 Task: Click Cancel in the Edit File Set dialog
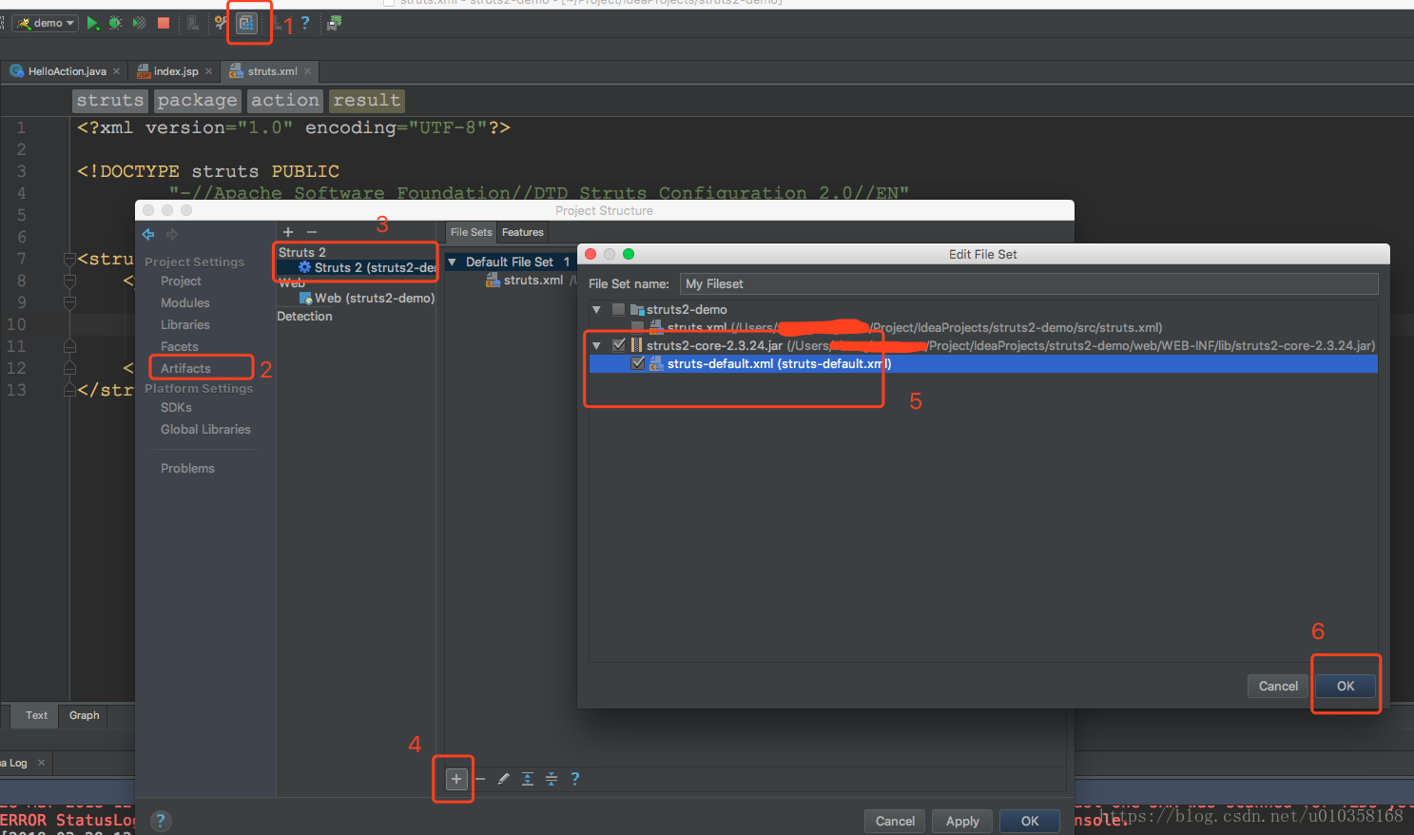1278,687
